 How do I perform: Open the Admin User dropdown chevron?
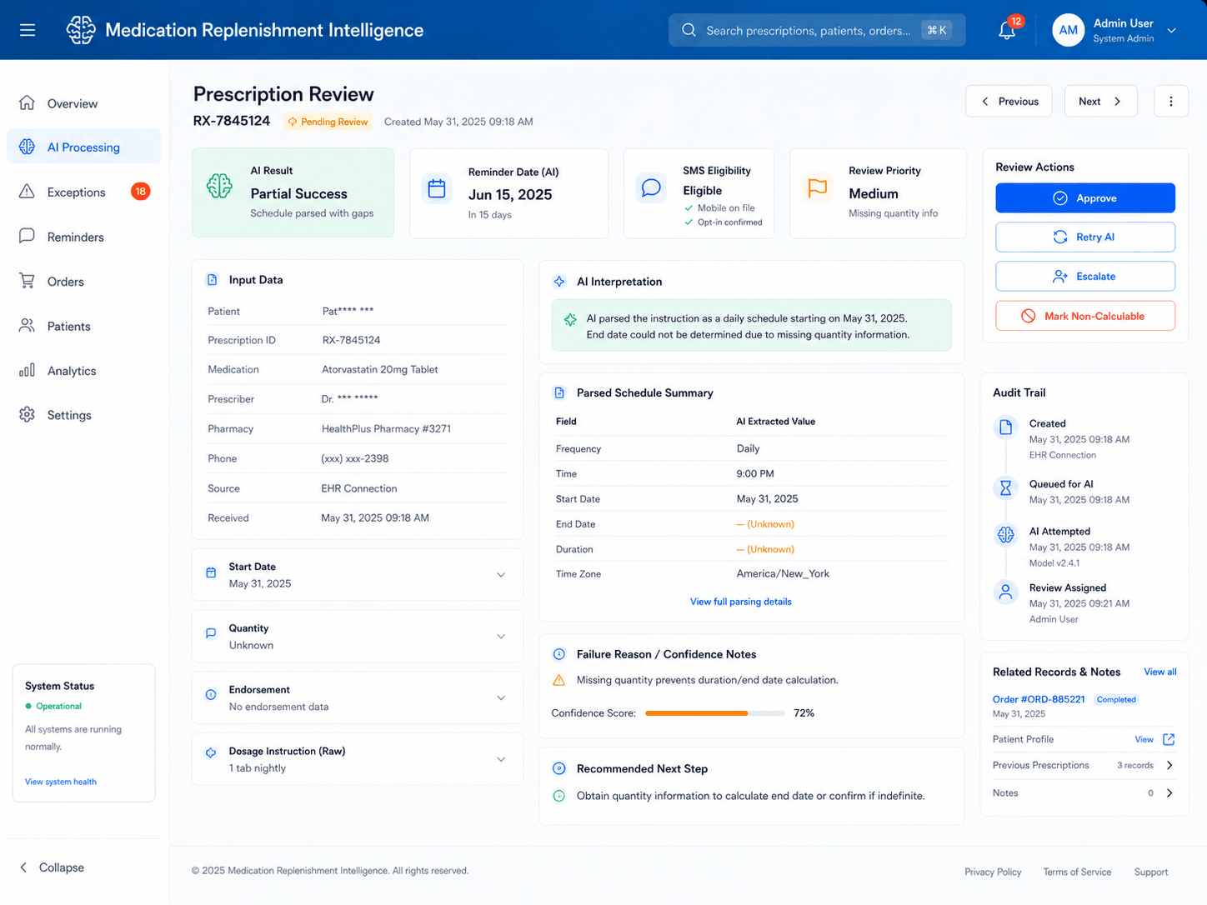click(x=1171, y=31)
